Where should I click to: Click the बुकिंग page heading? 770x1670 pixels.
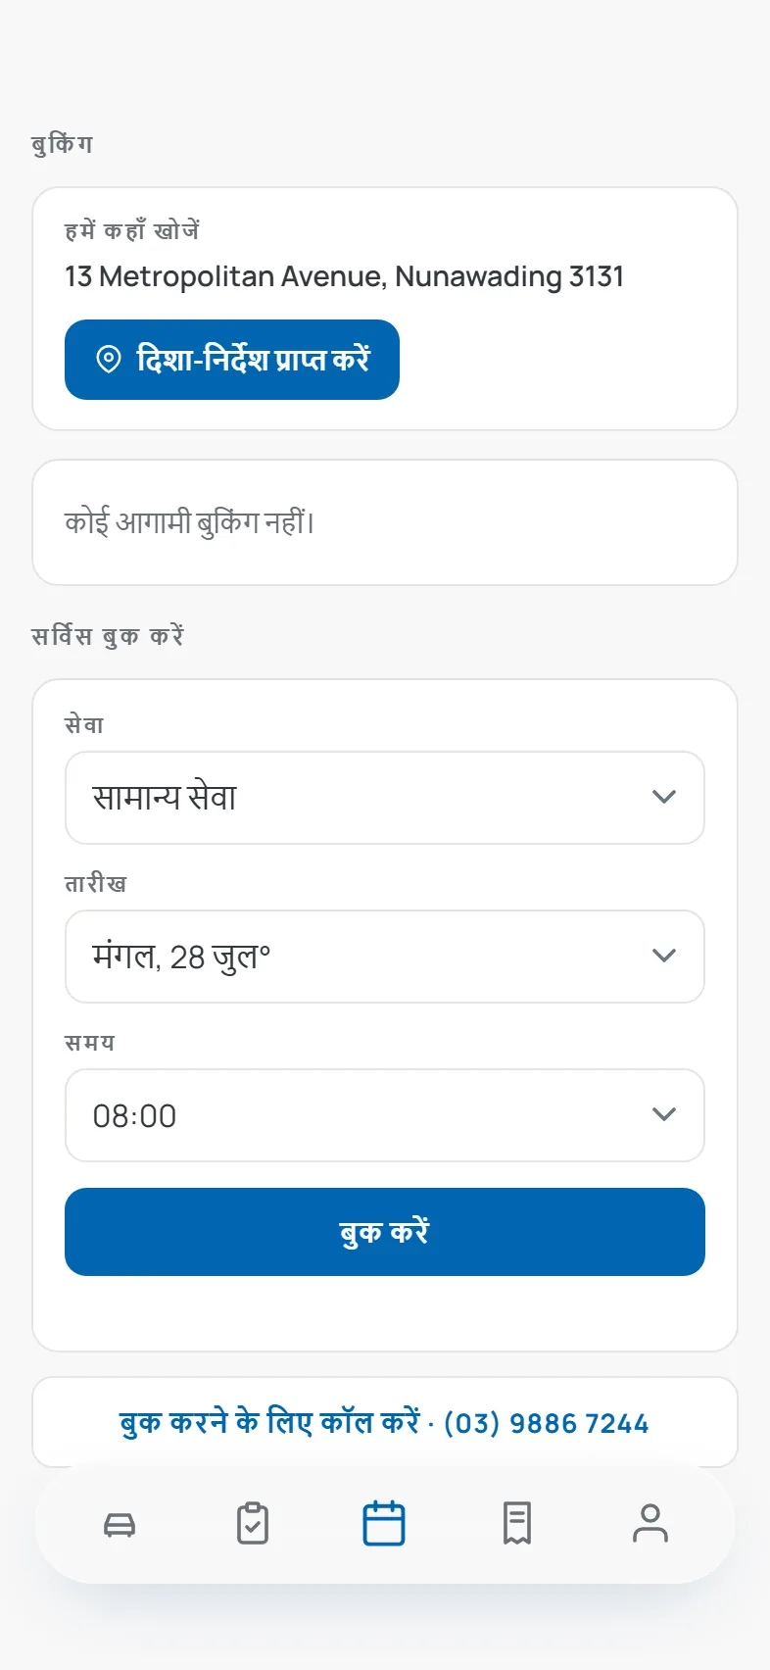click(62, 144)
